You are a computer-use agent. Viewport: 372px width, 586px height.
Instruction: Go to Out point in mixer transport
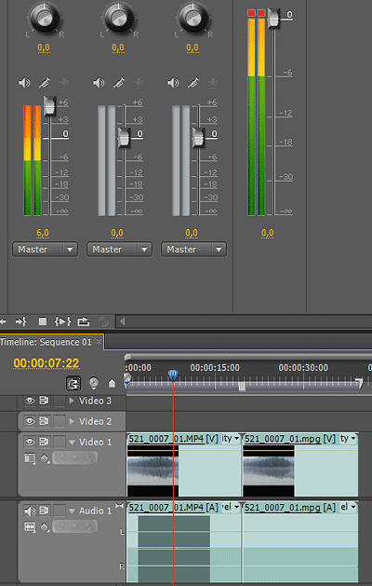click(20, 321)
